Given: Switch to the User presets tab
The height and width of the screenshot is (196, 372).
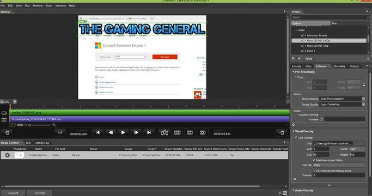Looking at the screenshot, I should coord(335,23).
